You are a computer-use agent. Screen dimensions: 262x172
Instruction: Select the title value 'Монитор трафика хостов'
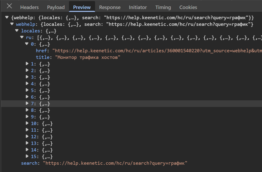(88, 57)
